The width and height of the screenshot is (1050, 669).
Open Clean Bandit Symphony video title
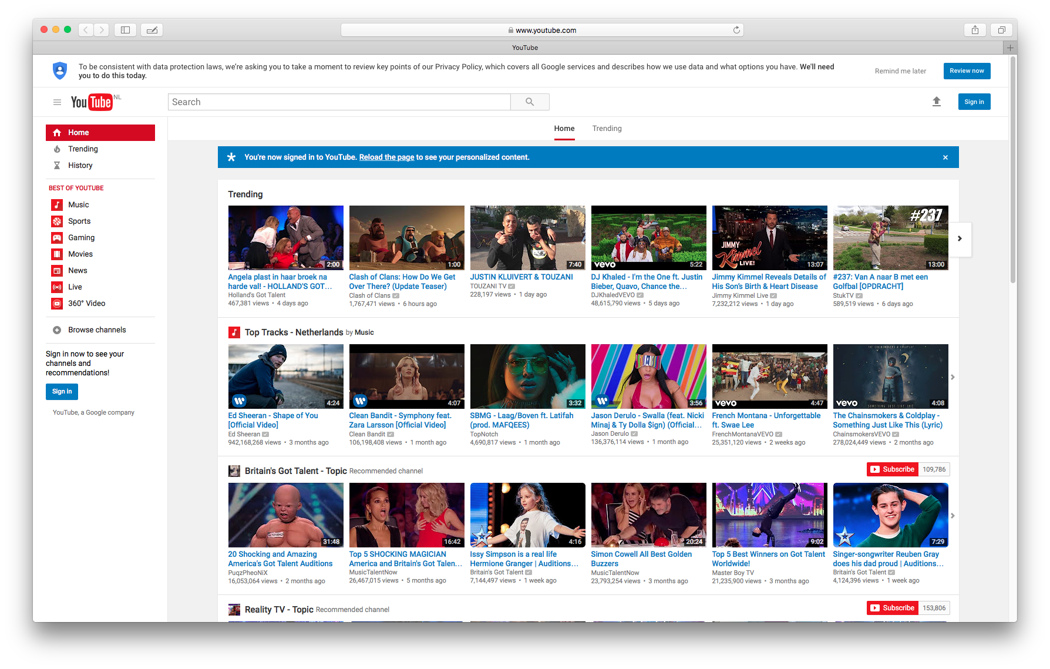point(401,421)
